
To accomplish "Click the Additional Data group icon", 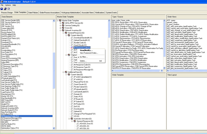I will point(66,72).
